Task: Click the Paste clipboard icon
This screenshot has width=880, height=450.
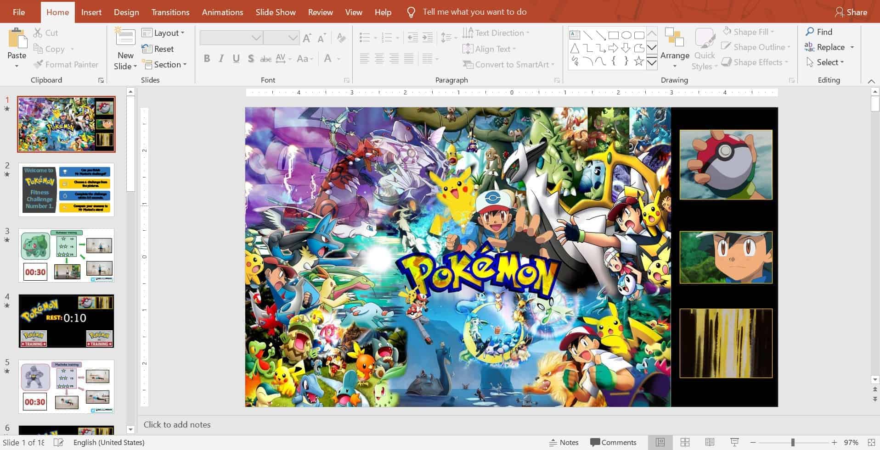Action: pyautogui.click(x=17, y=39)
